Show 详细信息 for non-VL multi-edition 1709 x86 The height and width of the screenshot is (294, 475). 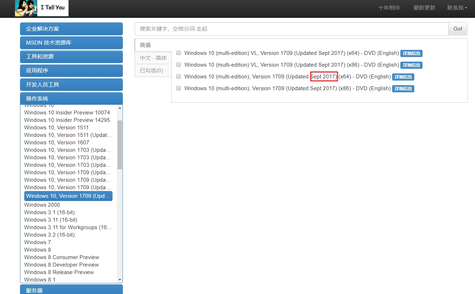point(403,89)
